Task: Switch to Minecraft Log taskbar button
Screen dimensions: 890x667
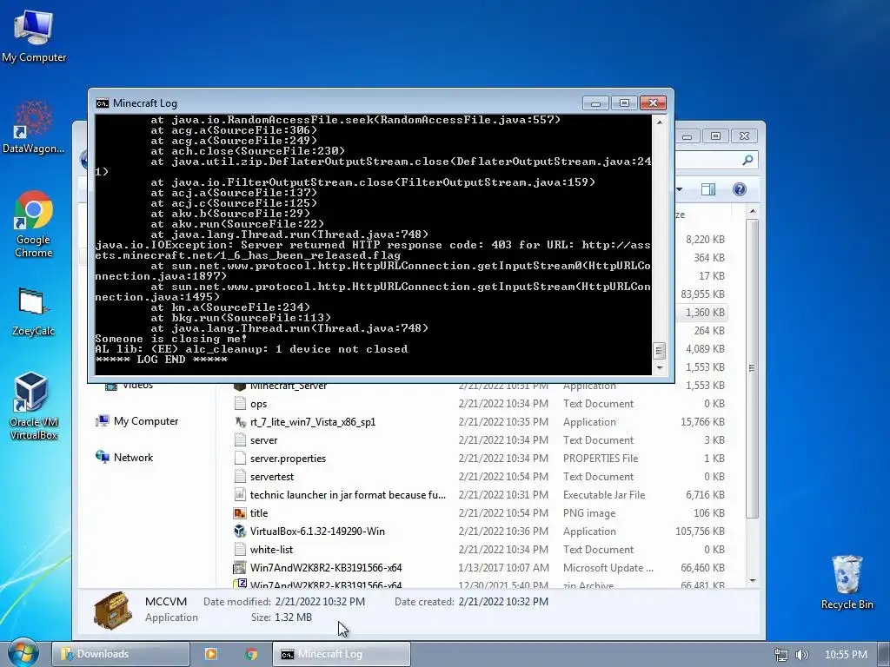Action: click(341, 654)
